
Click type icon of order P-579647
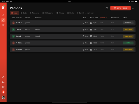(x=13, y=23)
